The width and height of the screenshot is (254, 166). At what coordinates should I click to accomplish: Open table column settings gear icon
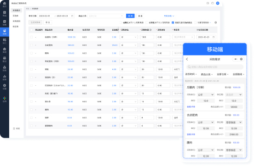point(215,22)
